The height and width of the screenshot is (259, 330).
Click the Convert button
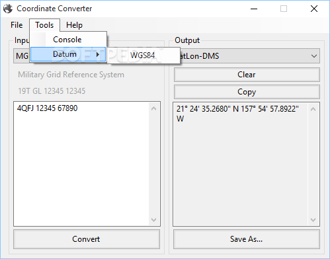[87, 239]
